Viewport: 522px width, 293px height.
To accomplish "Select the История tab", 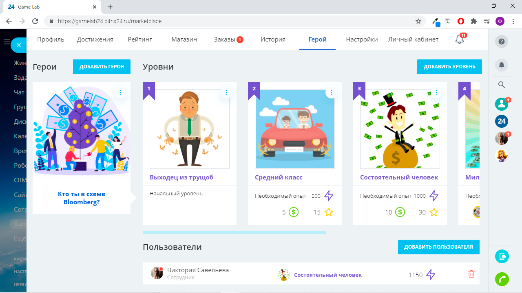I will coord(273,39).
